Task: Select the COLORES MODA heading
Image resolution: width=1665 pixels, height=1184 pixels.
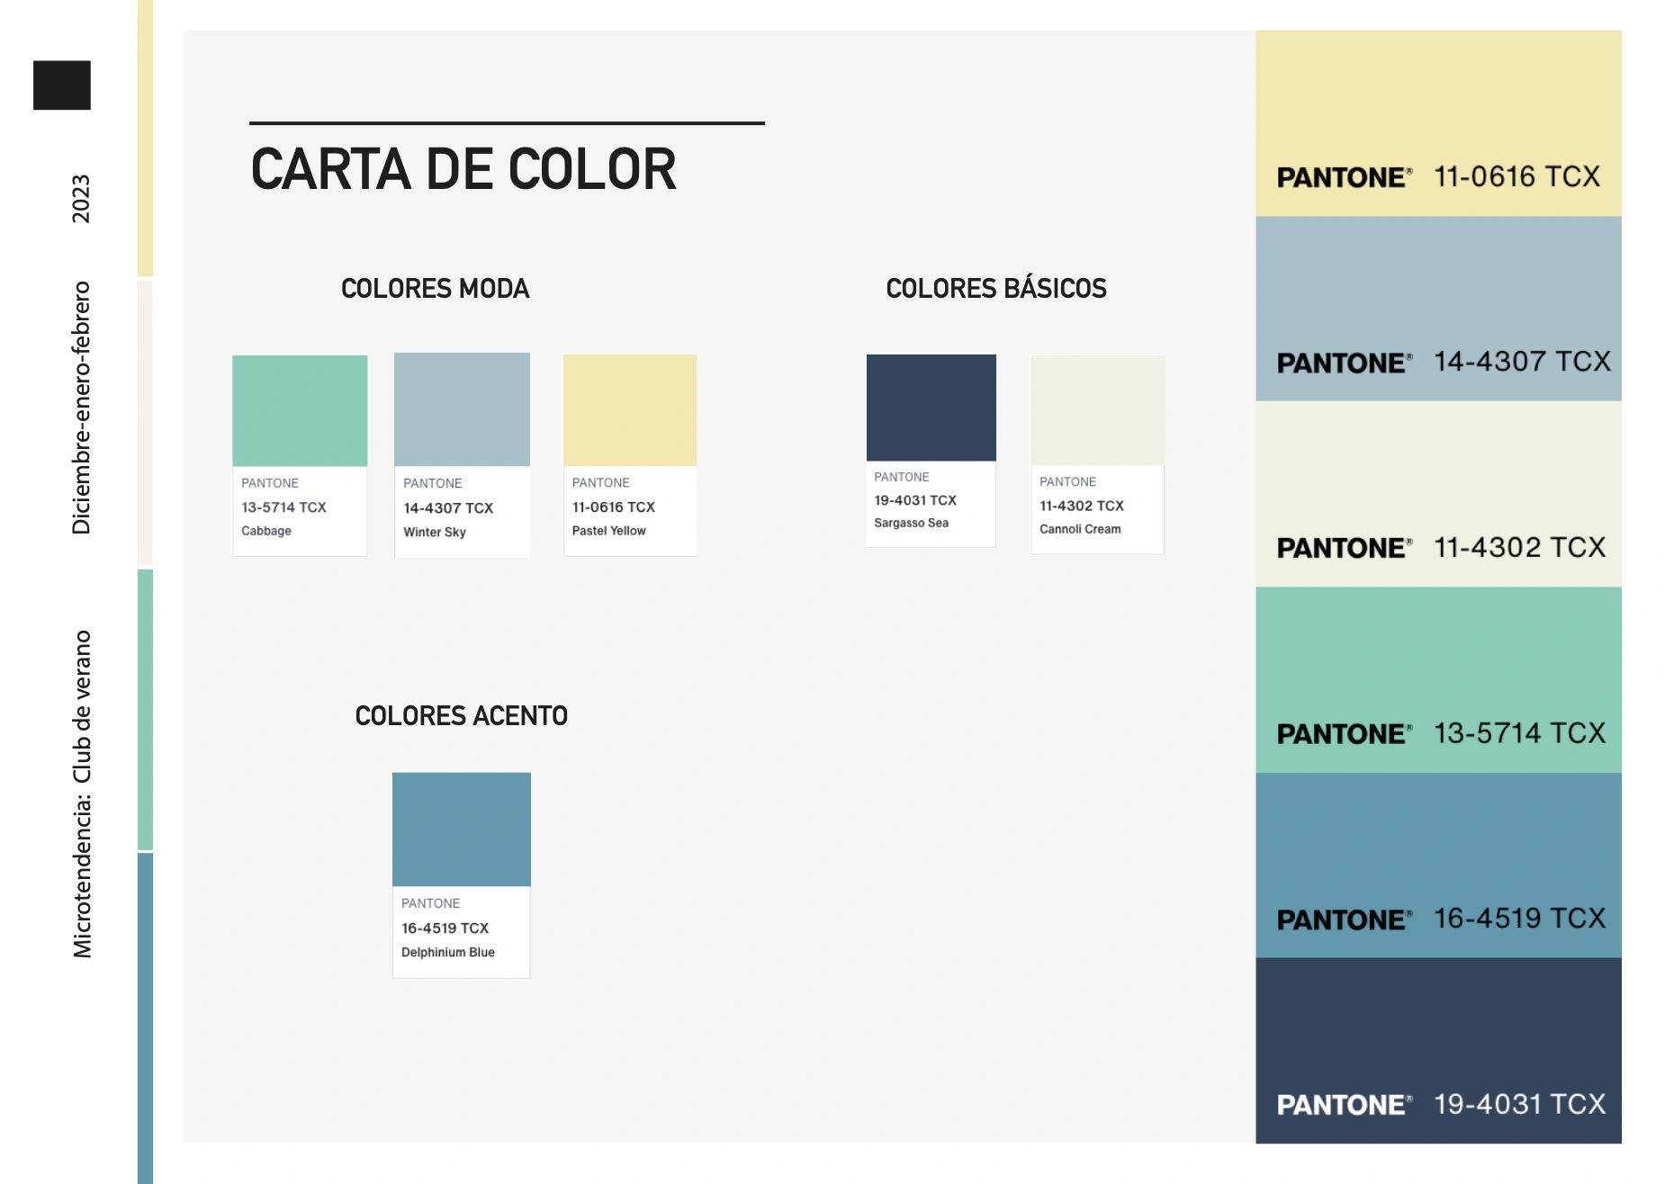Action: point(435,289)
